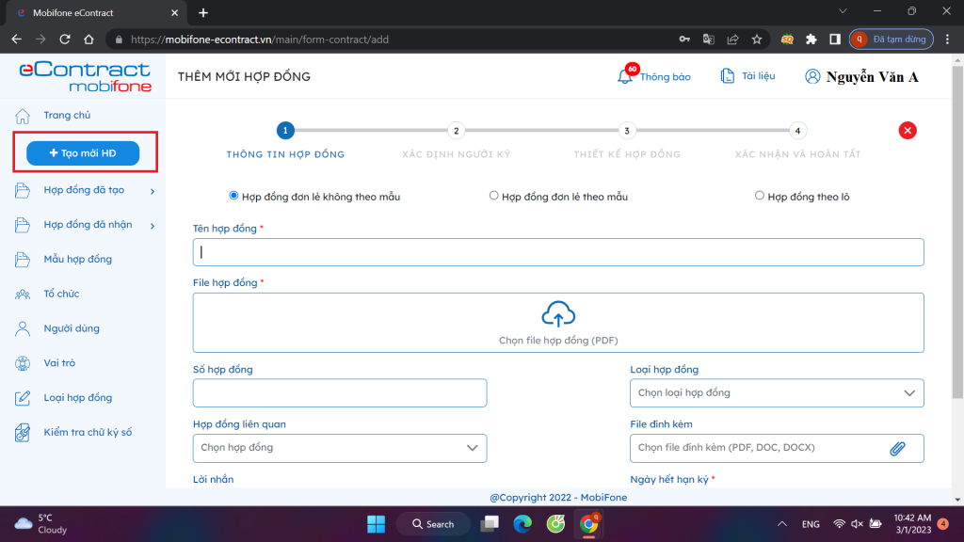Click the Tạo mới HĐ button
Viewport: 964px width, 542px height.
point(83,153)
